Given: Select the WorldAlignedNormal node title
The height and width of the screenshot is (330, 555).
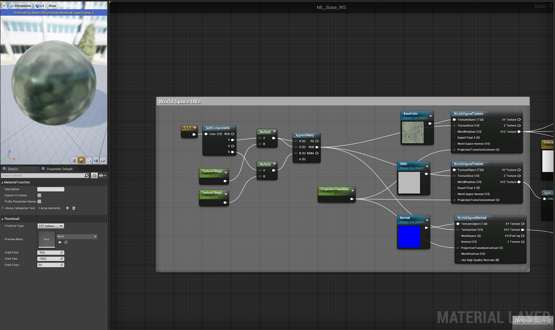Looking at the screenshot, I should click(472, 218).
